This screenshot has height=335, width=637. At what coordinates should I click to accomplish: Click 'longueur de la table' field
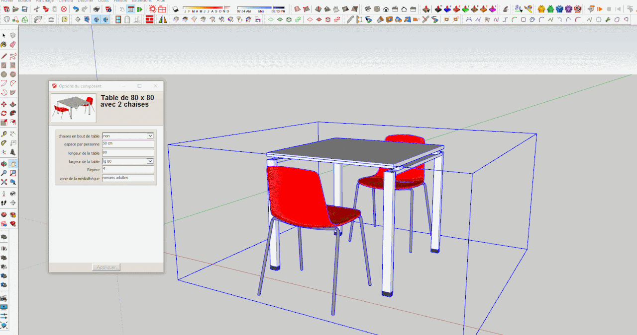pyautogui.click(x=128, y=152)
